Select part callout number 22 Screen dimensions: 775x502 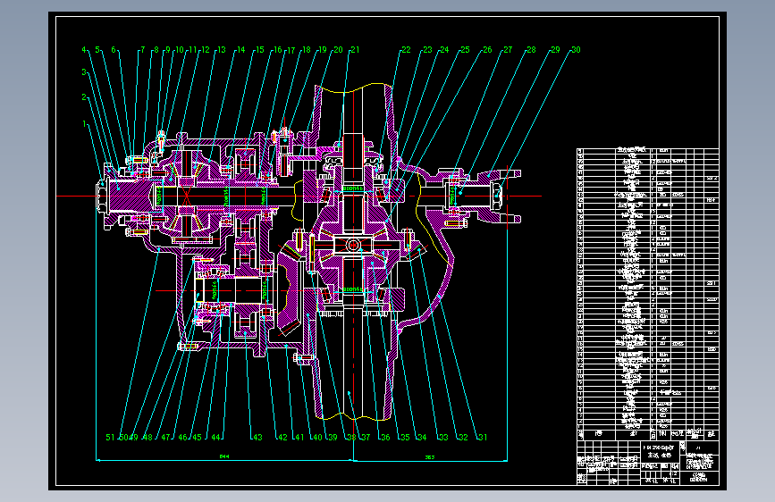(x=406, y=50)
